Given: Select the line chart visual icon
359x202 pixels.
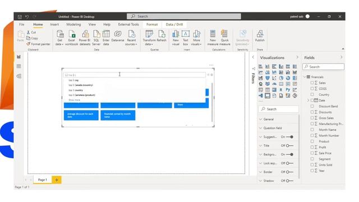Looking at the screenshot, I should click(260, 72).
